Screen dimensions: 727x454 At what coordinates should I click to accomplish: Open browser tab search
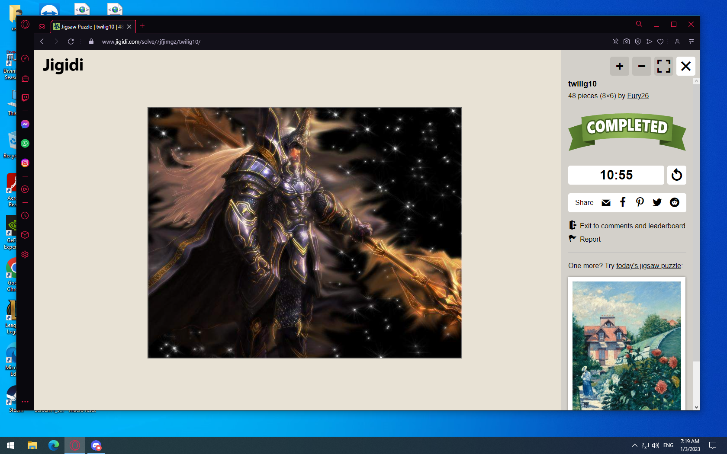click(639, 24)
